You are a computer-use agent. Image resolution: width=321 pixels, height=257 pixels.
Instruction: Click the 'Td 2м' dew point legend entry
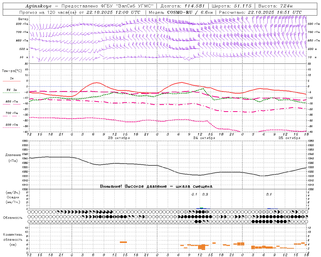click(12, 90)
